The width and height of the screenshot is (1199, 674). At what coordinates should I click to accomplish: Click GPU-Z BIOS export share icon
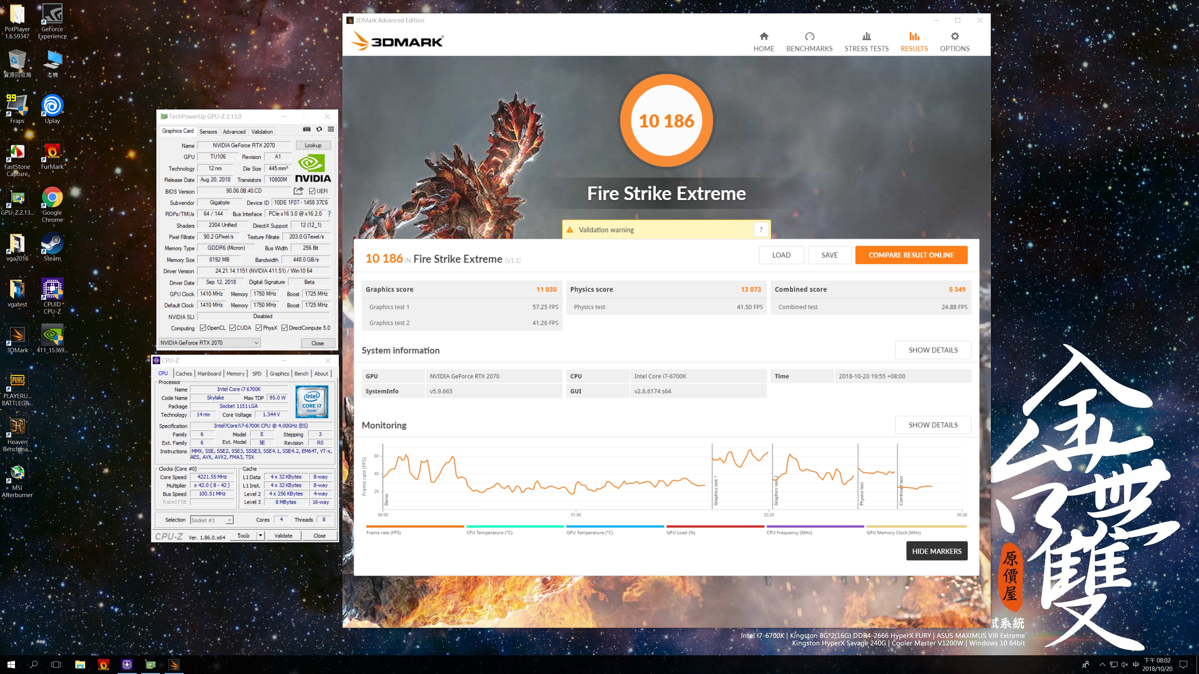299,191
